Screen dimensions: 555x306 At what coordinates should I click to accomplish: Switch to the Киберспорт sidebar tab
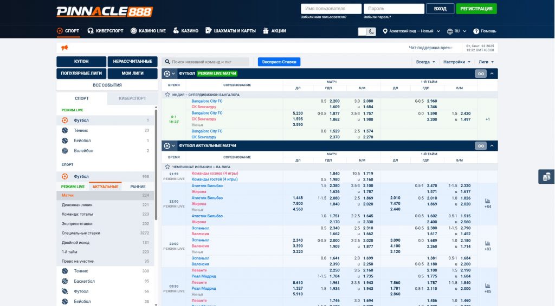[x=132, y=98]
